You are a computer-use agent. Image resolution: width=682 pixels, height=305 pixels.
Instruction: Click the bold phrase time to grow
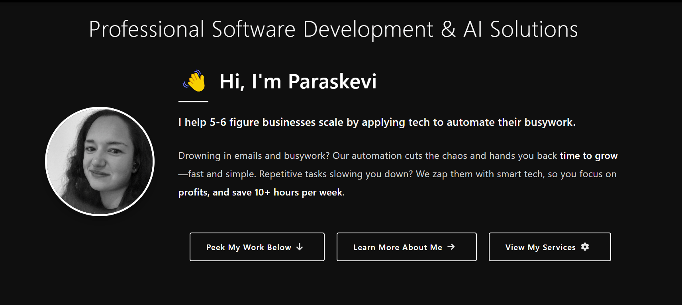(589, 156)
